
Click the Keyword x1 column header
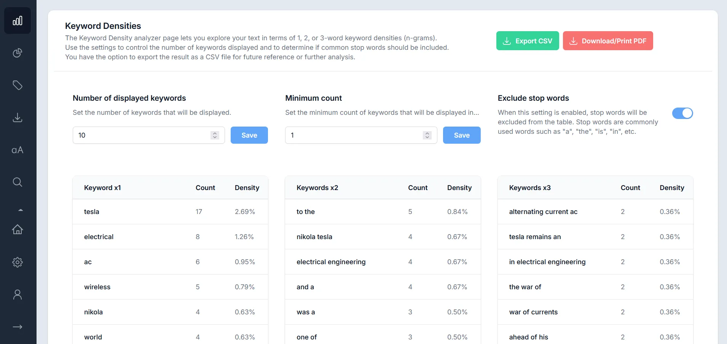click(102, 188)
